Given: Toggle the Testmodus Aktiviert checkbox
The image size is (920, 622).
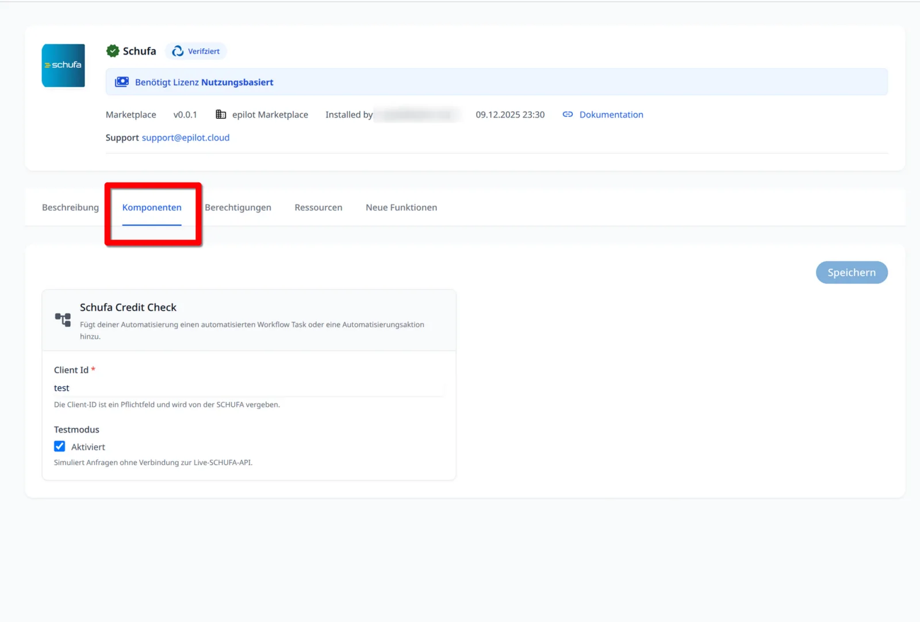Looking at the screenshot, I should 60,446.
